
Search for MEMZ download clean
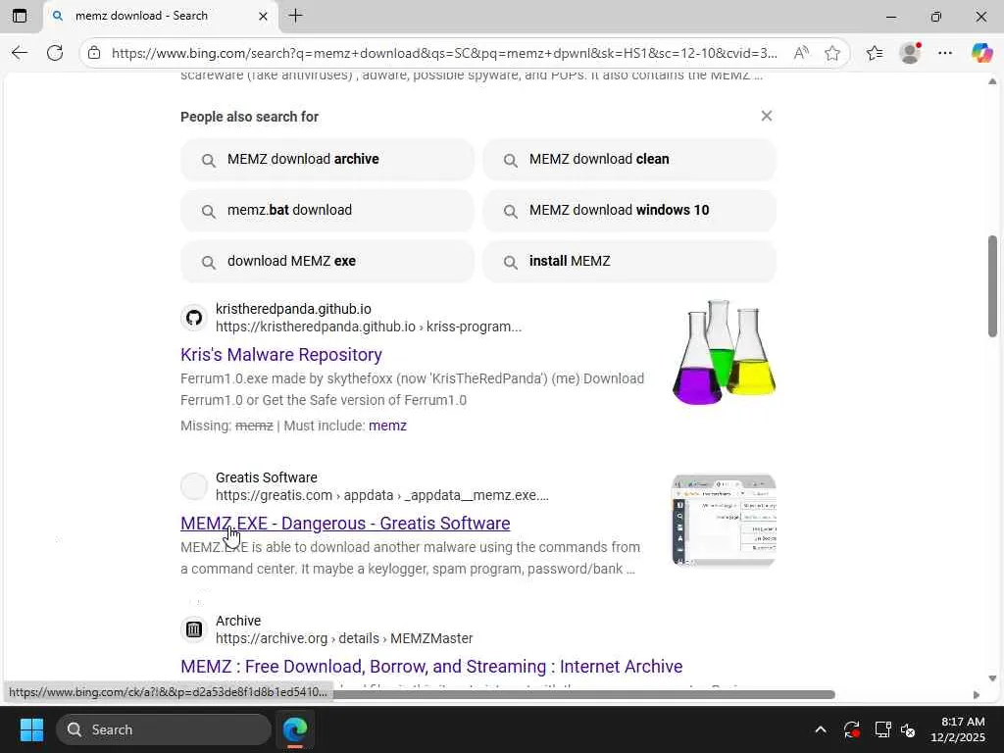pos(629,160)
